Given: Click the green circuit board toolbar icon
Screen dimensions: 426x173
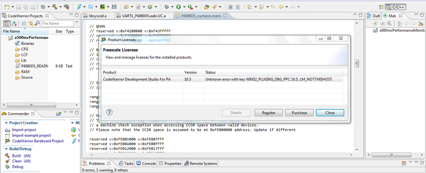Looking at the screenshot, I should coord(102,6).
